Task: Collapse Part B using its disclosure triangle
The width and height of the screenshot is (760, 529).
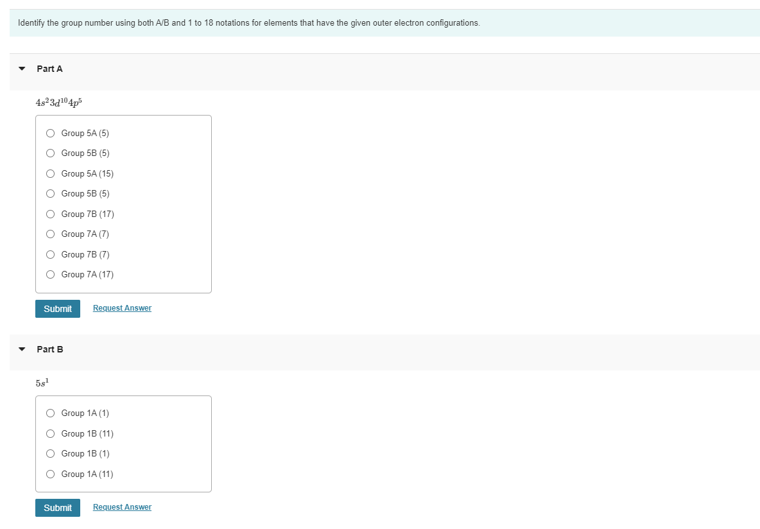Action: pyautogui.click(x=21, y=349)
